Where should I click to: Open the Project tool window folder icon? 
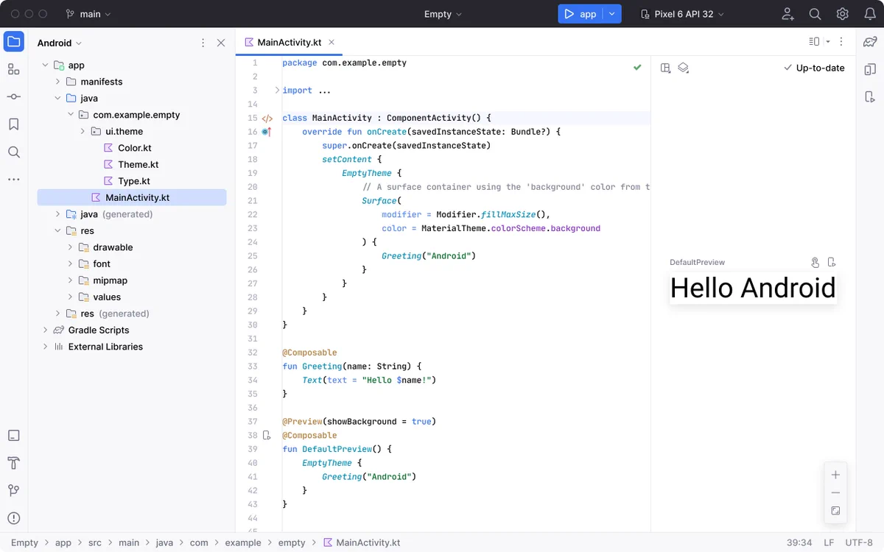click(14, 41)
